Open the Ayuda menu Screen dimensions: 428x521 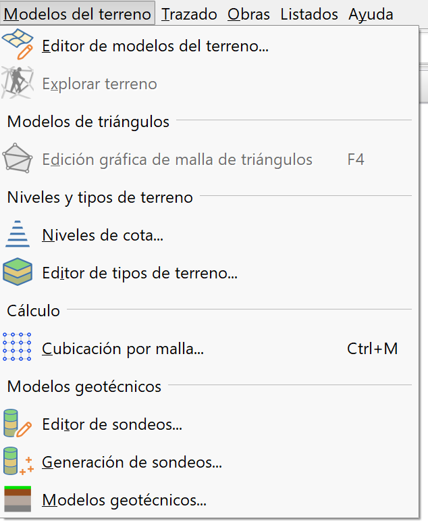(371, 14)
